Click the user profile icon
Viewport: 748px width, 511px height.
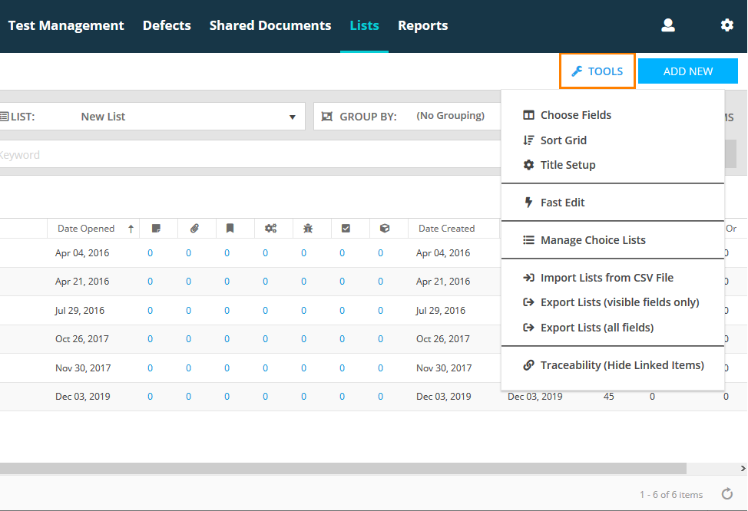coord(667,25)
